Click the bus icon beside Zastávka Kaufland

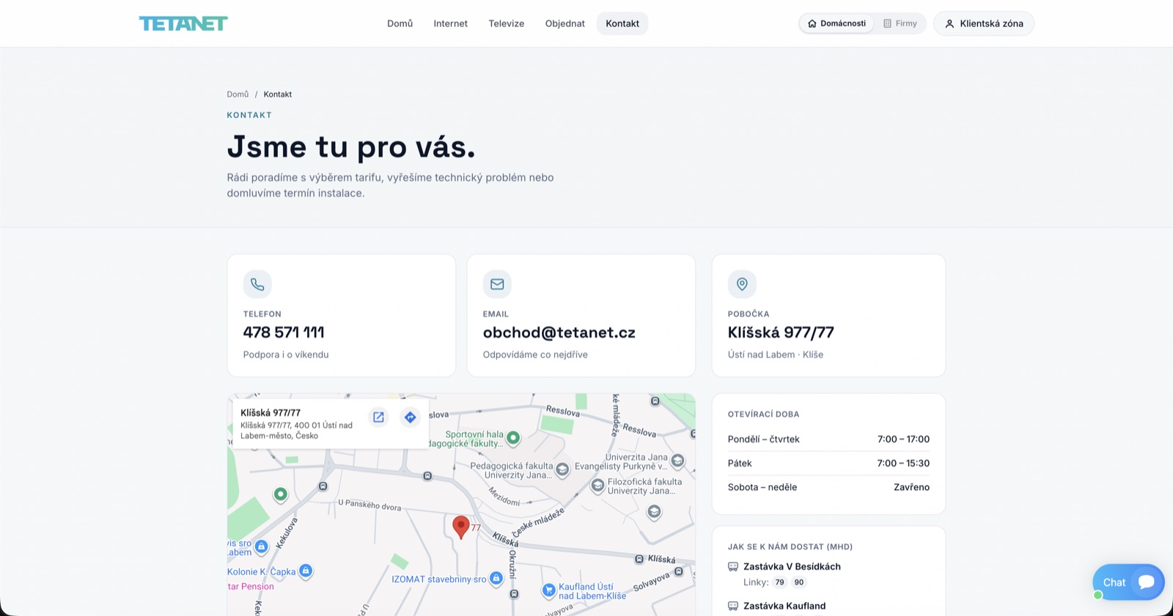pos(733,606)
